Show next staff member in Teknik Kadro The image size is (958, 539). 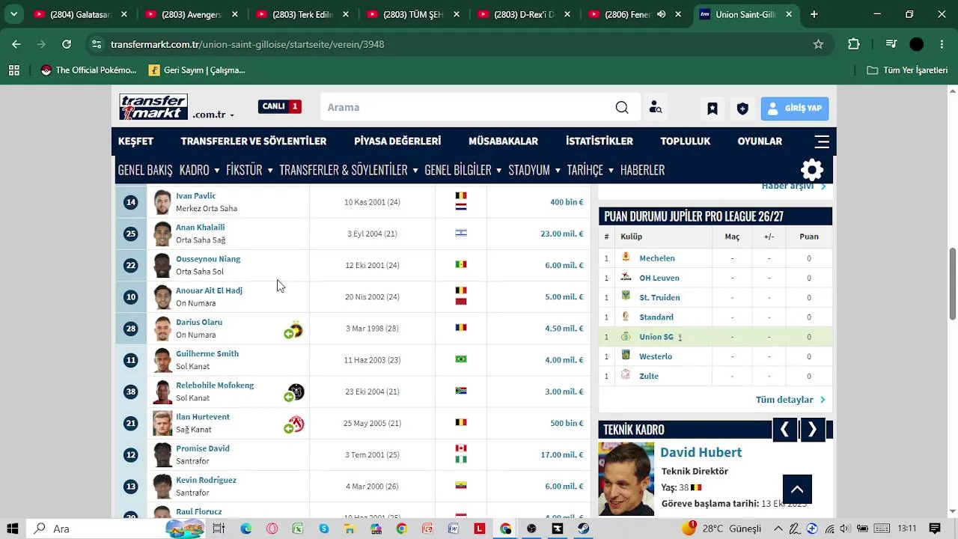(813, 430)
